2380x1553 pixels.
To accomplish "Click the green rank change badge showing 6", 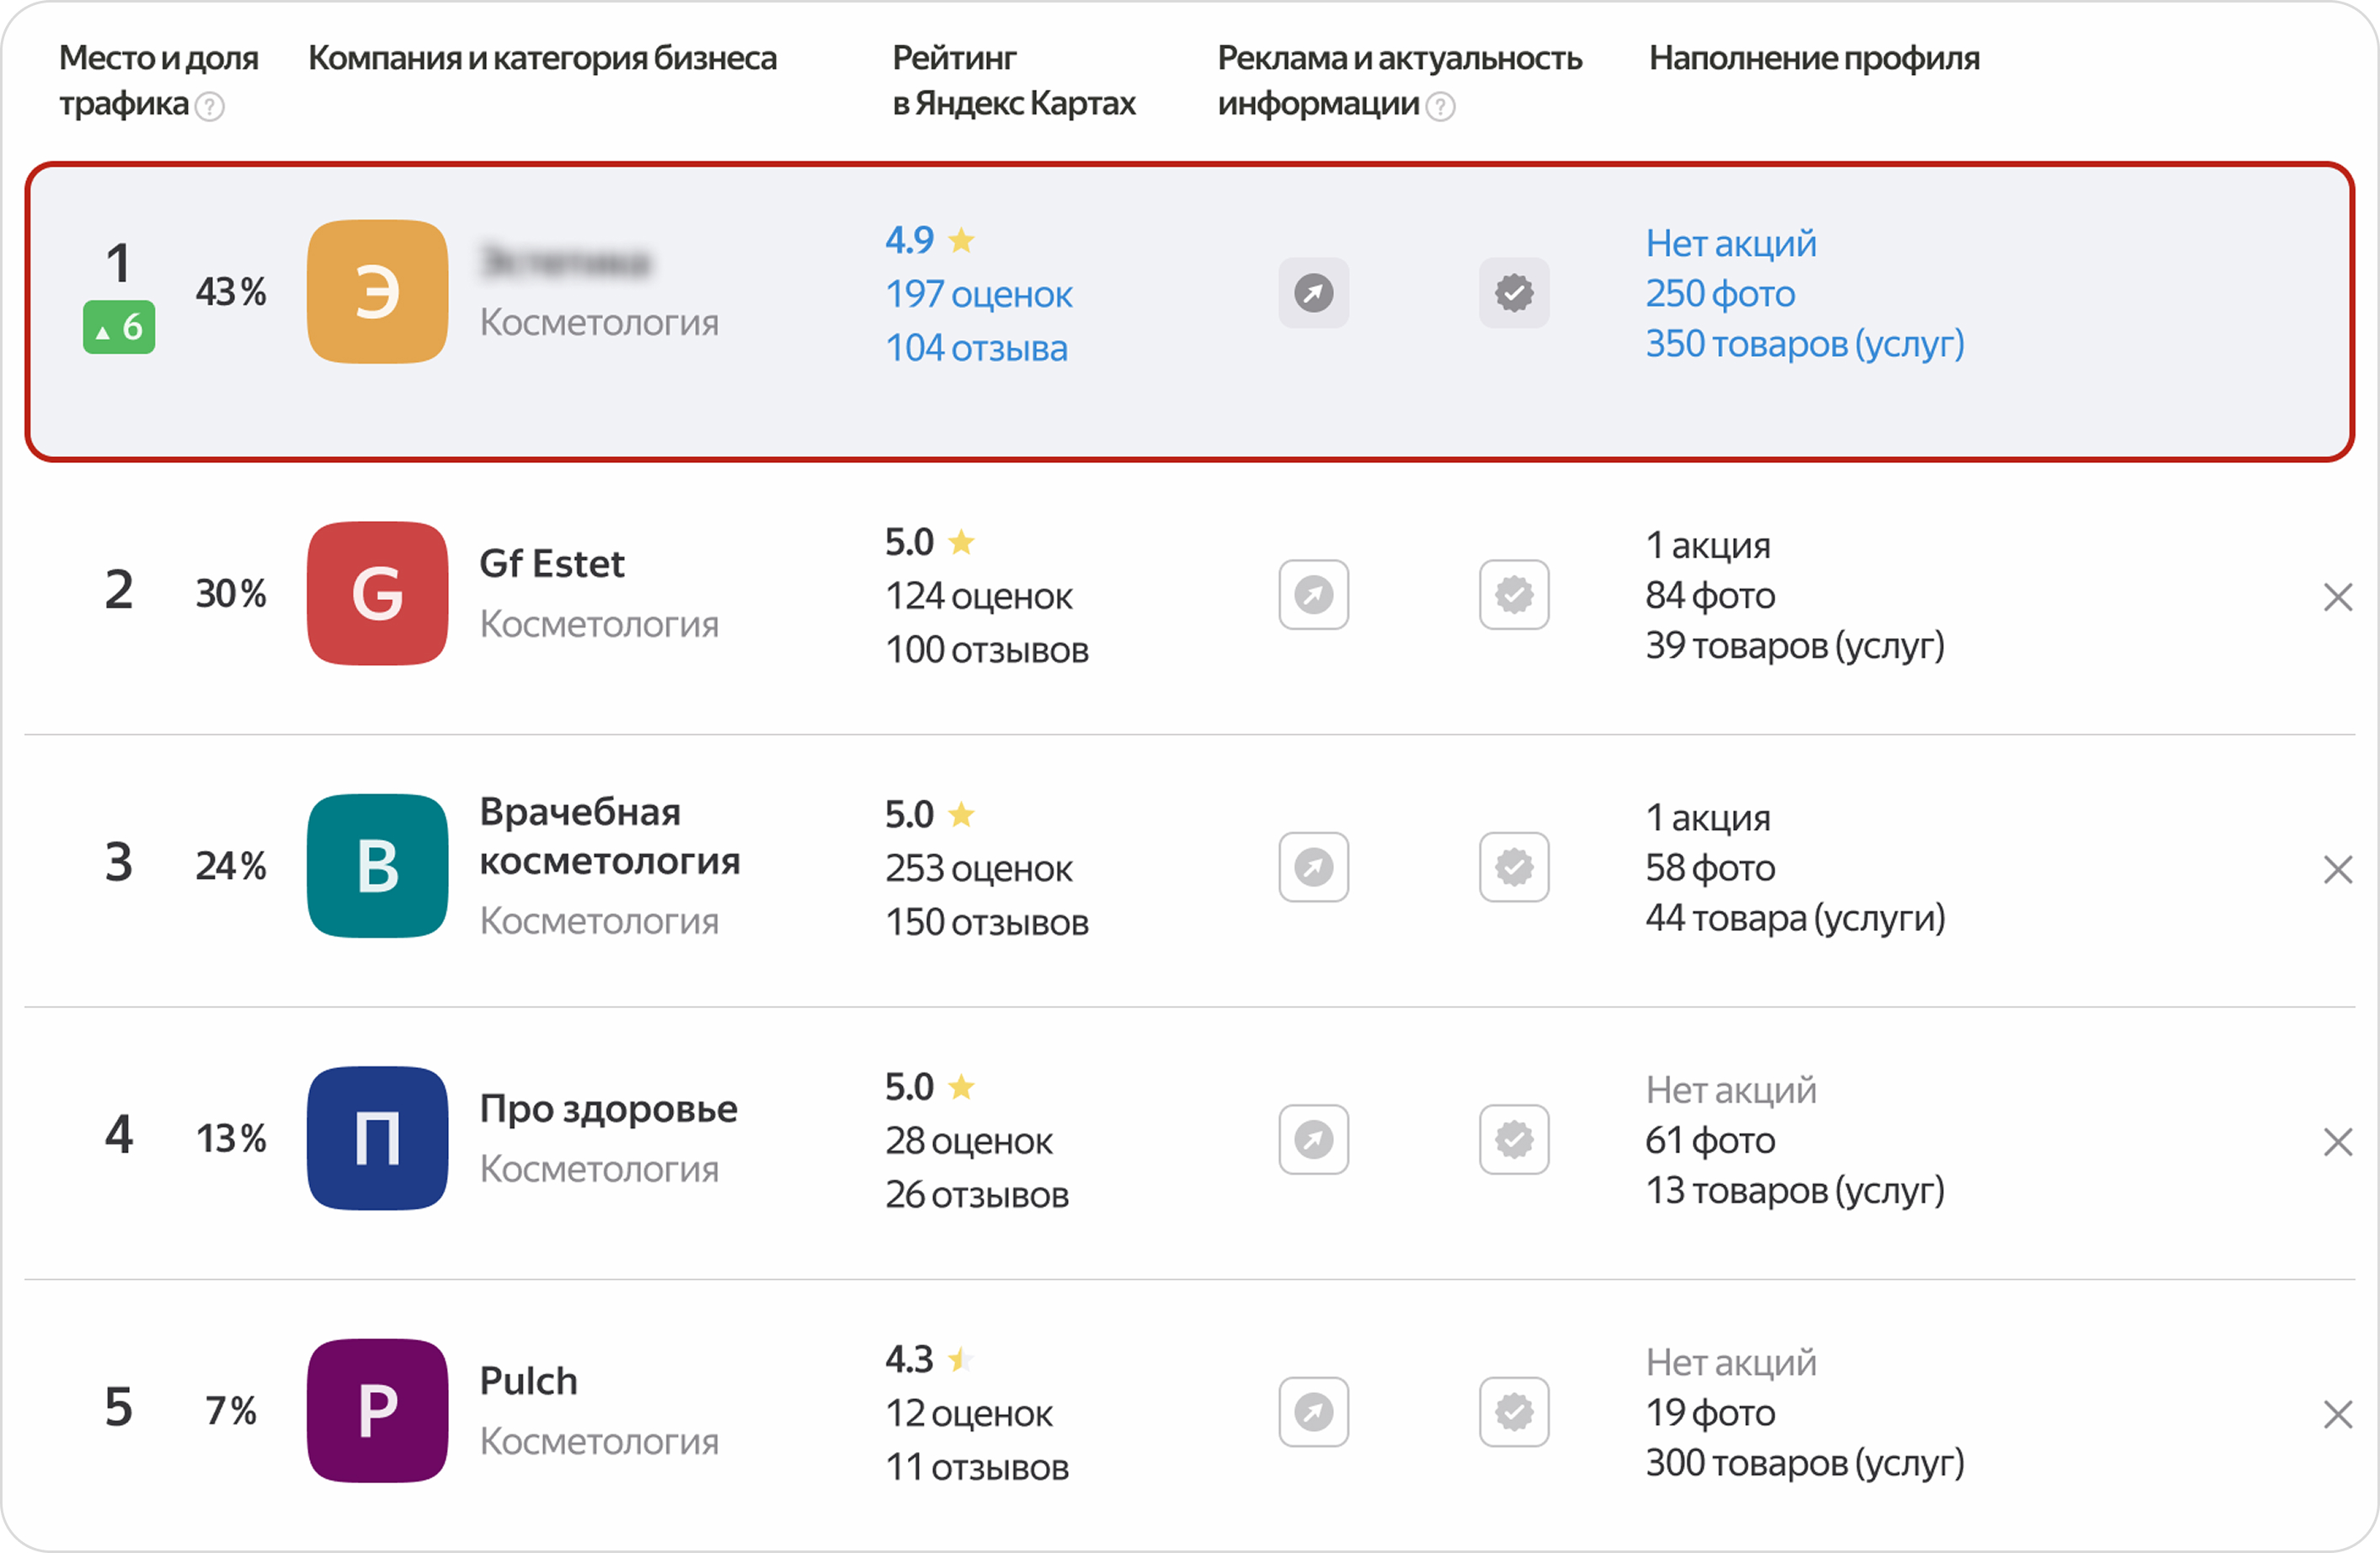I will (119, 327).
